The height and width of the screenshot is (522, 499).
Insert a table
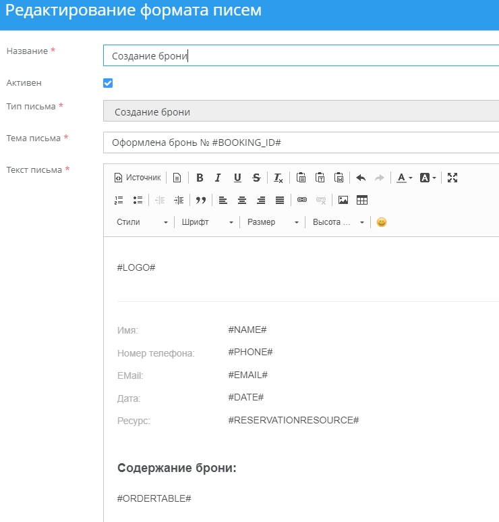click(362, 200)
